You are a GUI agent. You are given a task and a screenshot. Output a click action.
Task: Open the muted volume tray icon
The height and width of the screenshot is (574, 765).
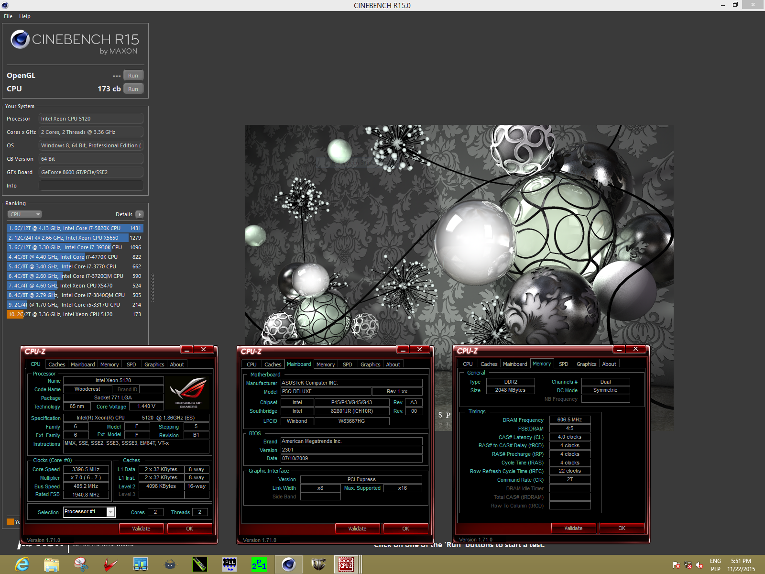pos(699,565)
